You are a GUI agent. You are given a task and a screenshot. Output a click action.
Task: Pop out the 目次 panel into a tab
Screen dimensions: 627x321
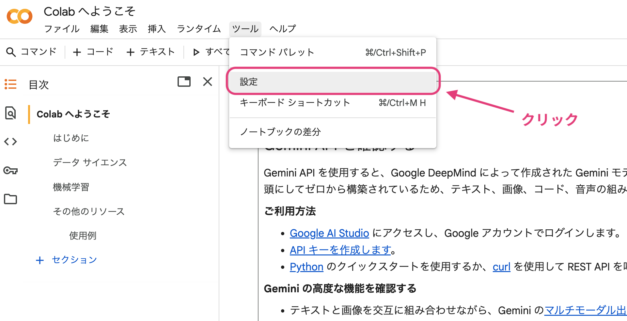184,82
